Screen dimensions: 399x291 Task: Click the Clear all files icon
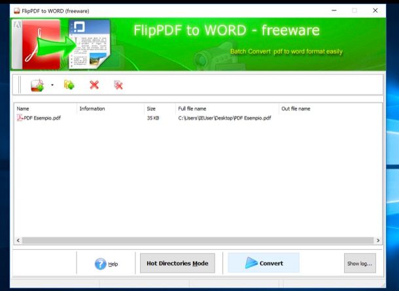(x=118, y=85)
